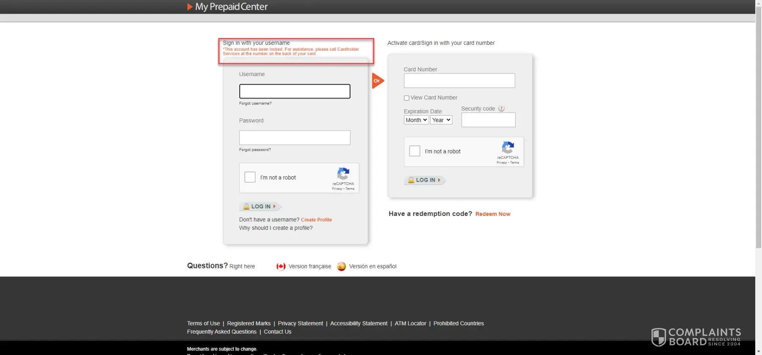Click the Redeem Now link
Screen dimensions: 762x355
click(493, 214)
